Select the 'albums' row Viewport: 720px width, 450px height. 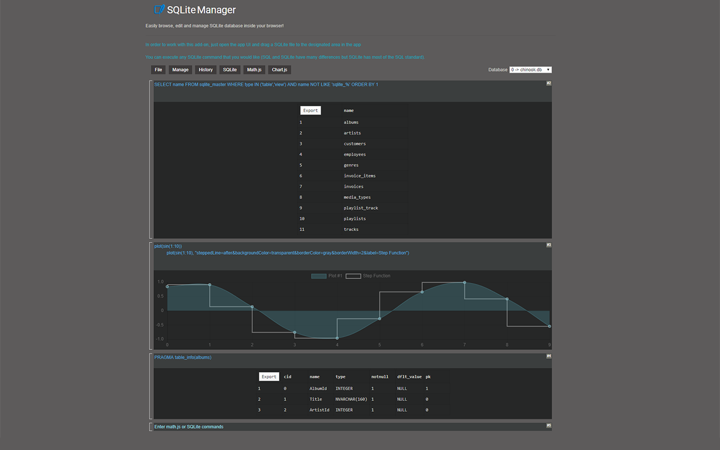pos(353,122)
